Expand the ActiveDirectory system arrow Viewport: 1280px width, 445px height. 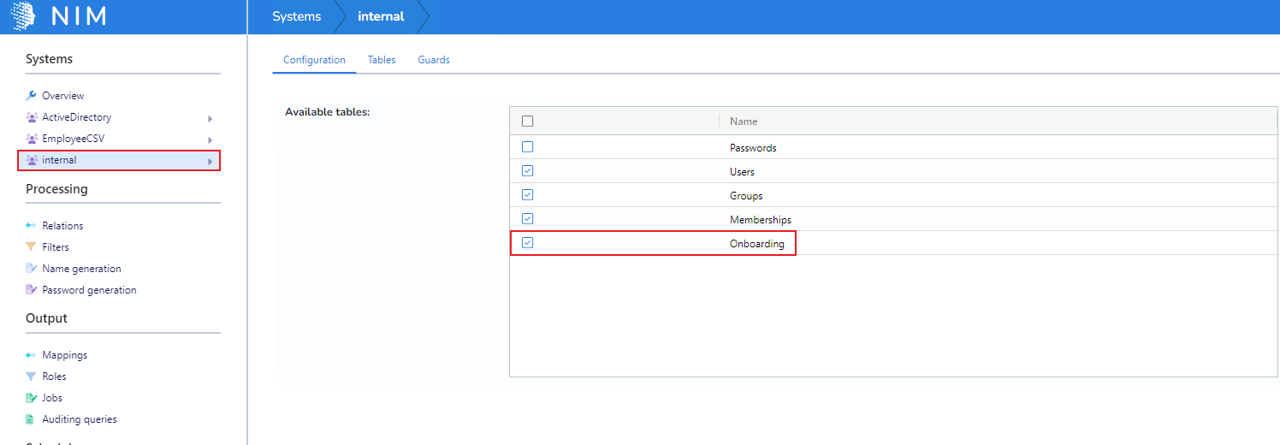tap(210, 118)
